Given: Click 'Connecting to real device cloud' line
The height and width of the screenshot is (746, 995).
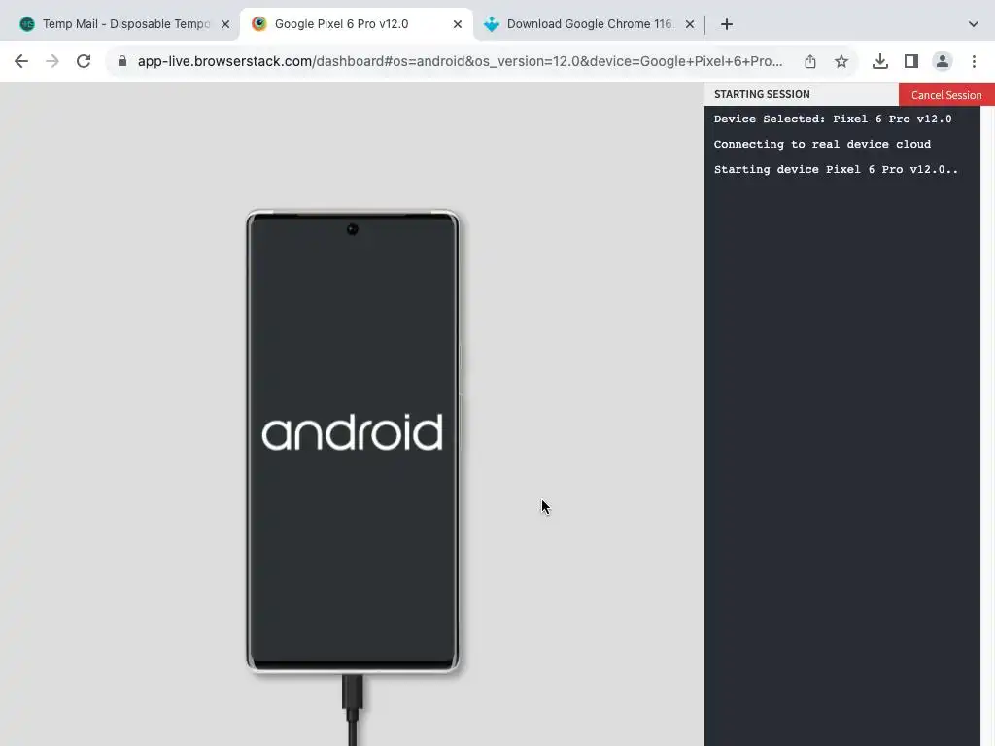Looking at the screenshot, I should click(x=822, y=144).
